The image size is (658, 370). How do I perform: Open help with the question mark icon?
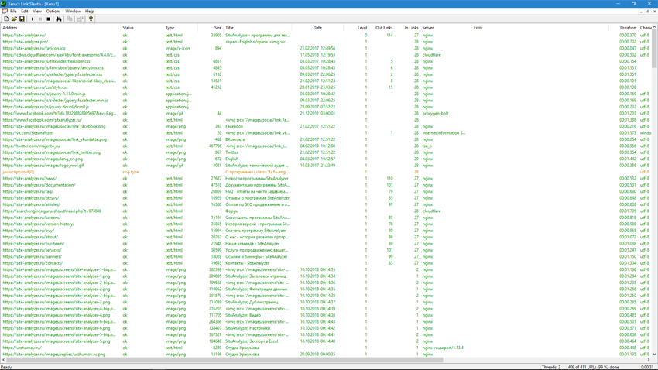coord(91,19)
